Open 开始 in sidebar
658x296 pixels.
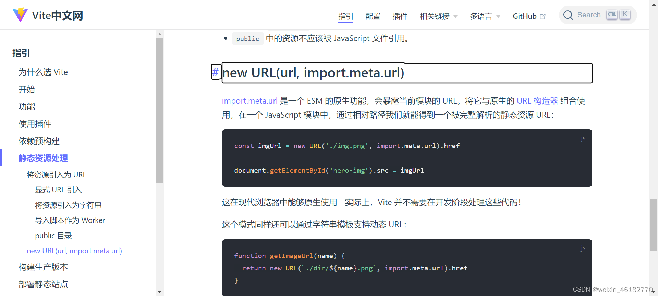point(27,90)
